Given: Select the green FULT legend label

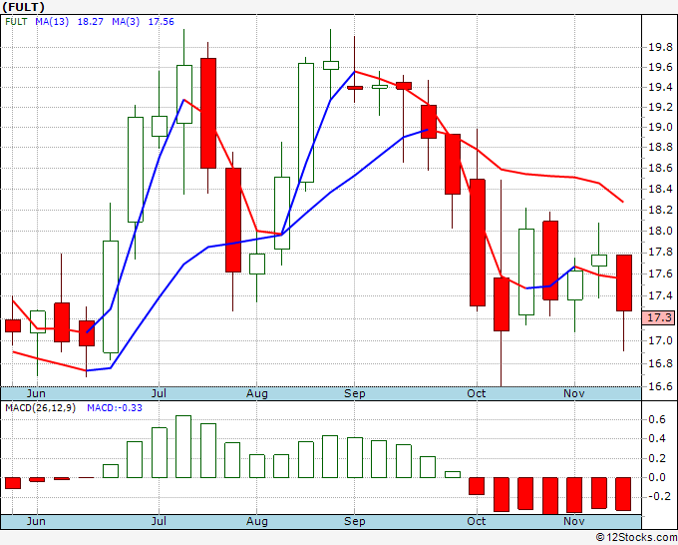Looking at the screenshot, I should [x=16, y=22].
